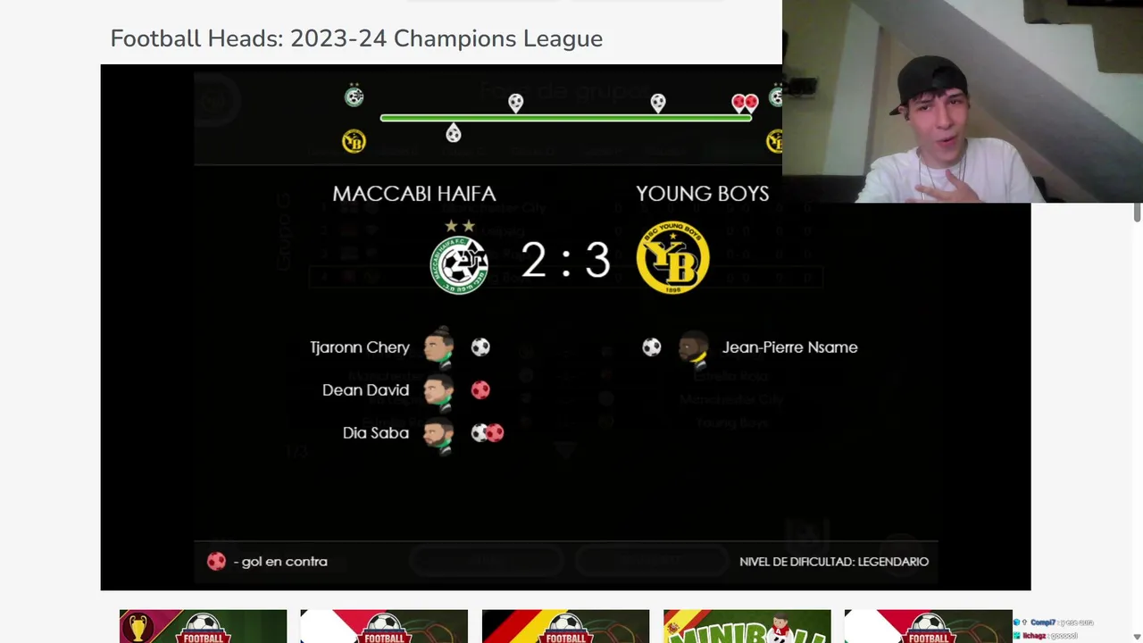Select Dean David's player head icon
The width and height of the screenshot is (1143, 643).
tap(438, 390)
